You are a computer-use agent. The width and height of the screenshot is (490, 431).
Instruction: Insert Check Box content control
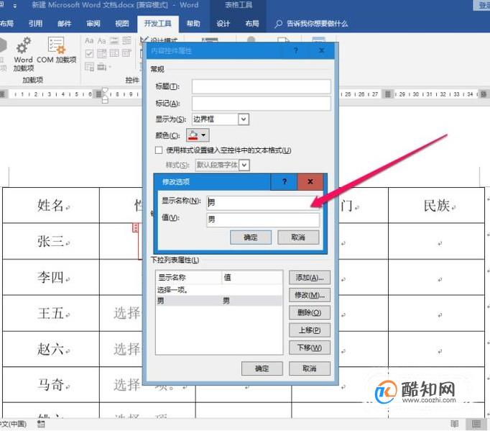click(x=89, y=53)
